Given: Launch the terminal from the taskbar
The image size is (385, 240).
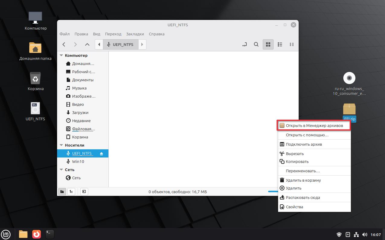Looking at the screenshot, I should point(50,234).
